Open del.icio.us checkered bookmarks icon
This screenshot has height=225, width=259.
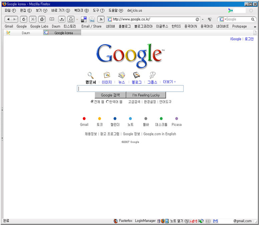84,19
